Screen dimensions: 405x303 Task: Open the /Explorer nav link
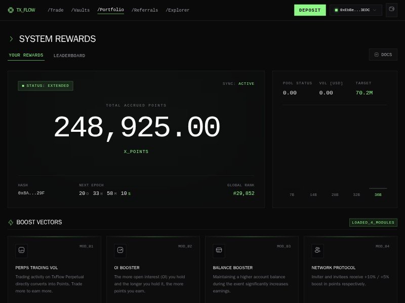point(177,10)
